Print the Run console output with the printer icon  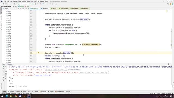[x=6, y=76]
